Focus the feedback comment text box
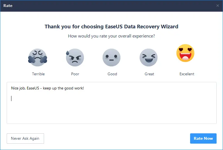Screen dimensions: 223x150 point(112,103)
